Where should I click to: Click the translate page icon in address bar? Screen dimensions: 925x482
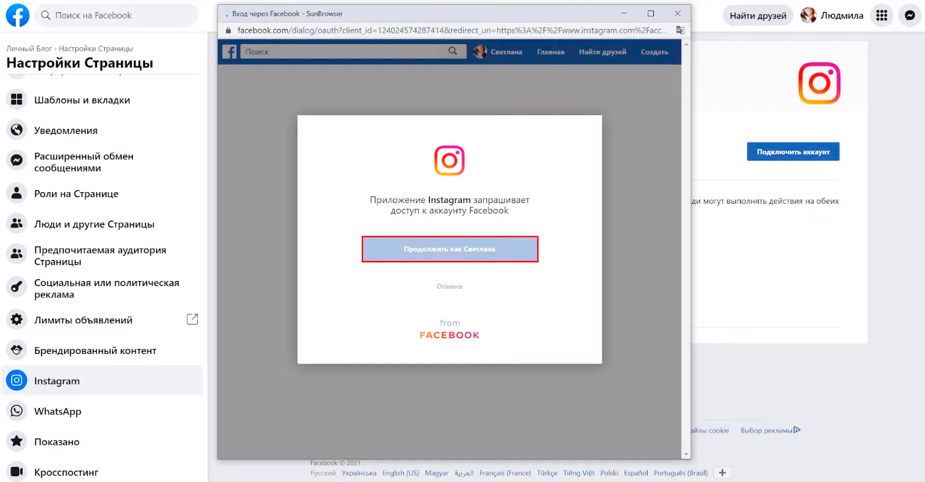(x=680, y=30)
